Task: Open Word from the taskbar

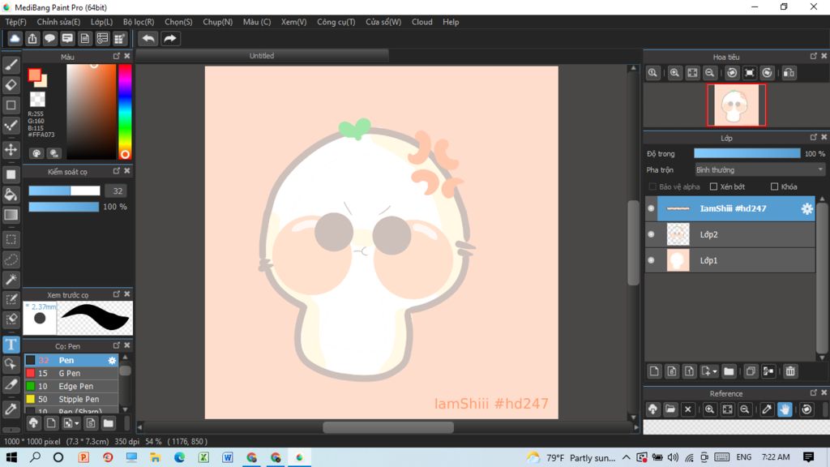Action: tap(228, 457)
